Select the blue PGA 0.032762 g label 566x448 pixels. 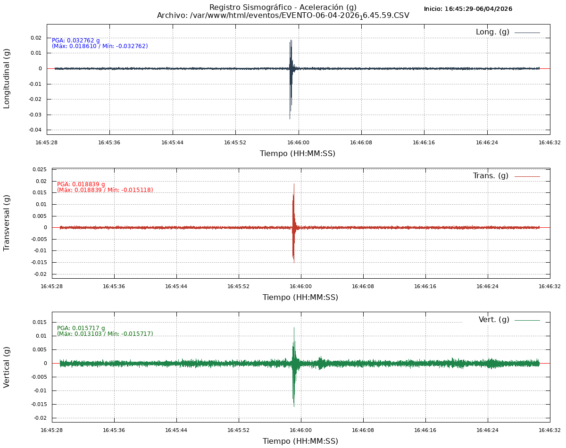click(76, 41)
